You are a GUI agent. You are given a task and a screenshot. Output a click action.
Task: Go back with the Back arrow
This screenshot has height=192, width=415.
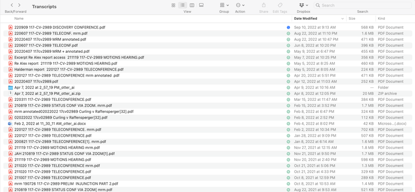(x=12, y=5)
